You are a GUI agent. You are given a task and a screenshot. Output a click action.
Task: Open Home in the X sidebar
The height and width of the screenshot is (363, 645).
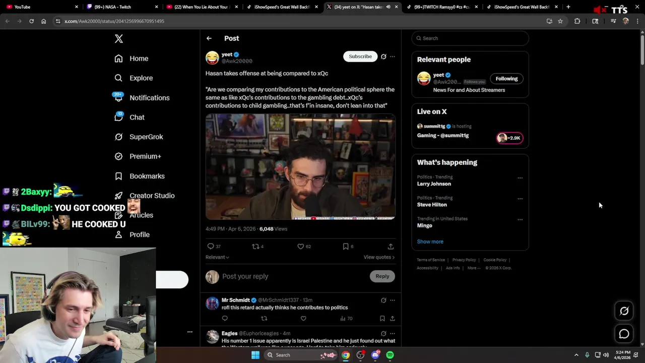tap(132, 58)
